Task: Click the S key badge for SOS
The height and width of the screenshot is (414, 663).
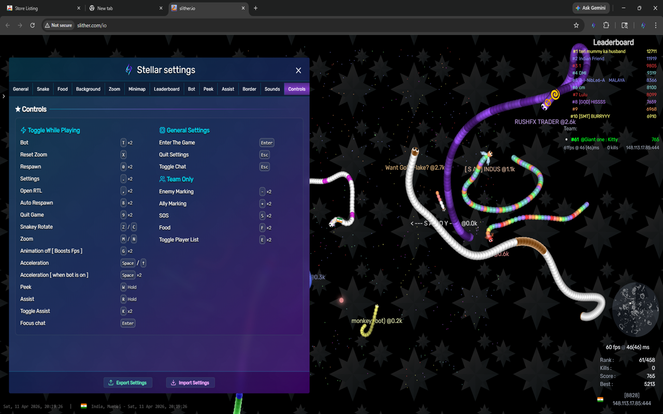Action: coord(263,216)
